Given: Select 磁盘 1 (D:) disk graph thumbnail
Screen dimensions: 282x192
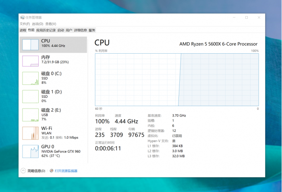Looking at the screenshot, I should tap(30, 96).
